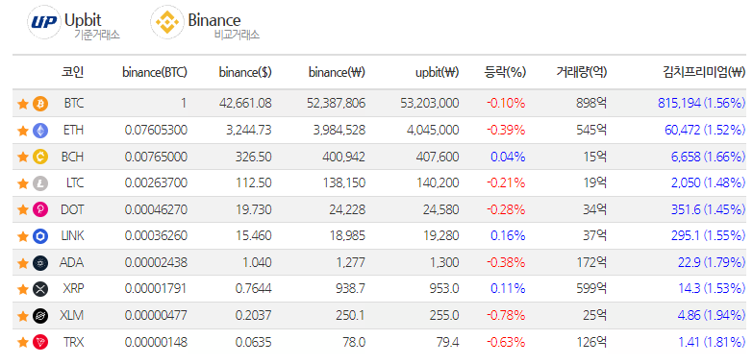753x364 pixels.
Task: Click the TRON TRX coin icon
Action: 40,343
